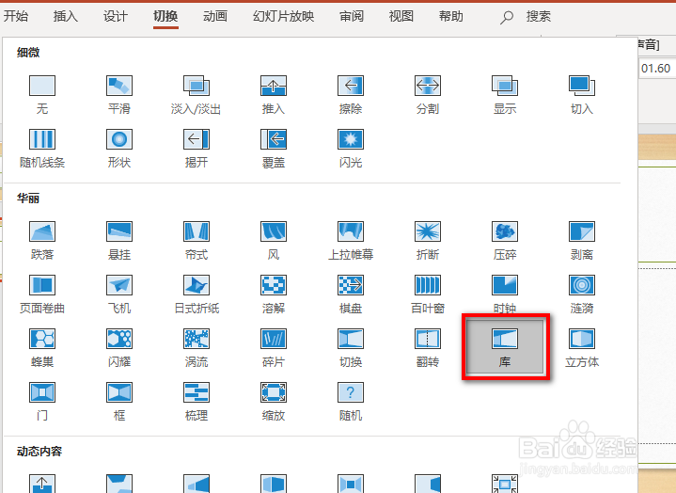The height and width of the screenshot is (493, 676).
Task: Choose the 时钟 clock transition
Action: coord(505,294)
